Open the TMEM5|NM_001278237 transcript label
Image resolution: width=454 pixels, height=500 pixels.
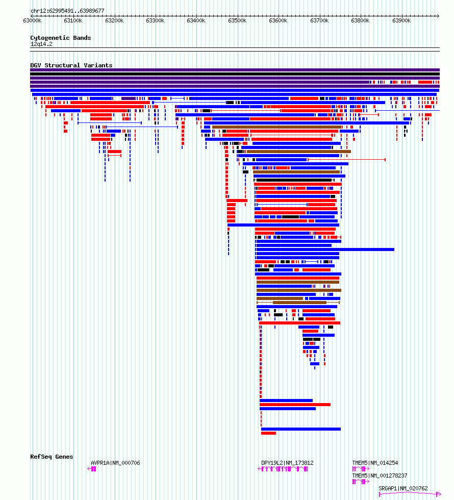point(380,476)
